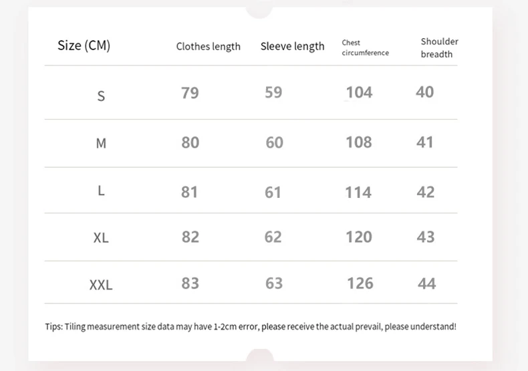Click clothes length value 79
528x371 pixels.
pos(190,93)
